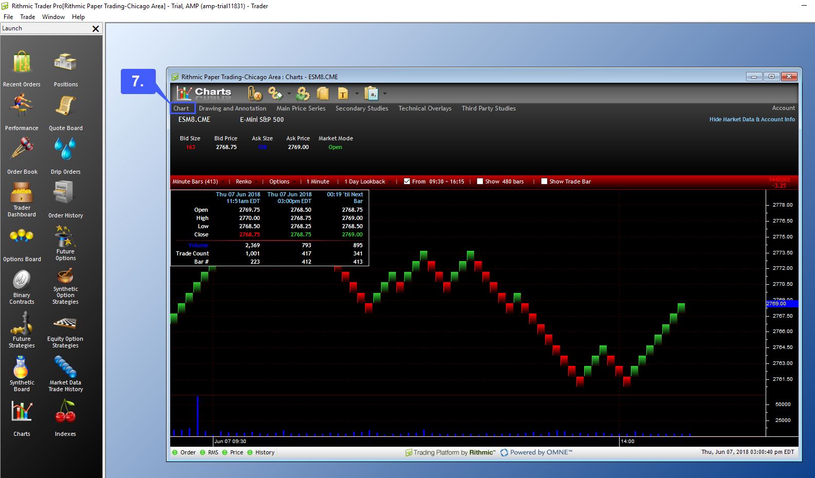Click the yellow T text toolbar icon
815x478 pixels.
[x=343, y=94]
